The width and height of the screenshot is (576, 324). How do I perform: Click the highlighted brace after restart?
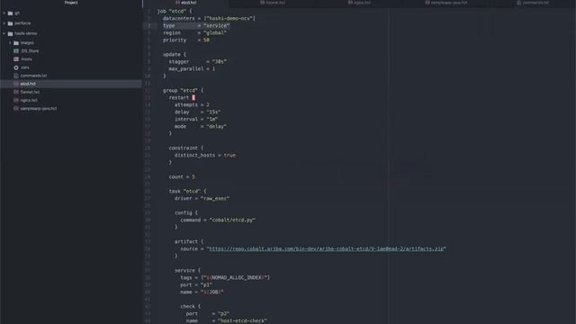pyautogui.click(x=193, y=98)
